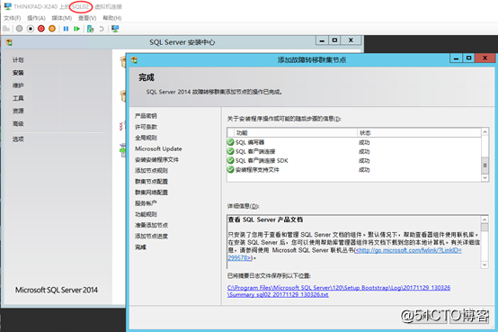Open the 帮助(H) menu
This screenshot has height=332, width=498.
point(112,18)
